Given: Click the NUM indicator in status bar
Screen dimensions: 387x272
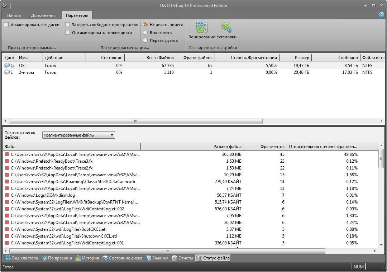Looking at the screenshot, I should [358, 267].
